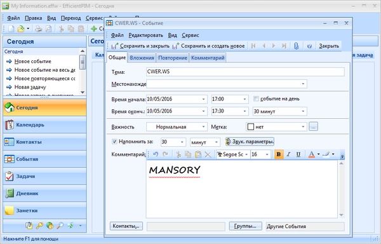Open the Segoe font name dropdown
Viewport: 381px width, 244px height.
point(246,154)
